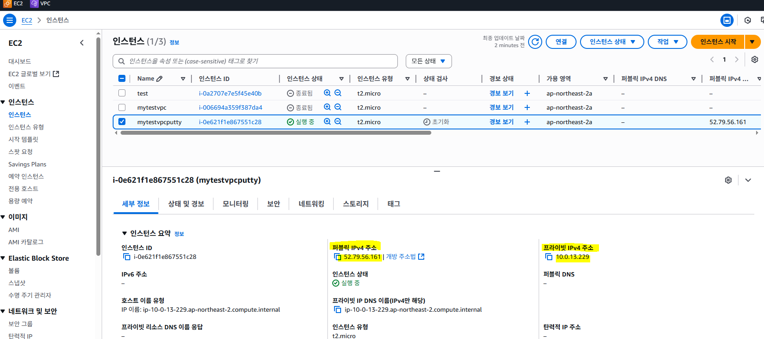Toggle the select-all instances checkbox
Image resolution: width=764 pixels, height=339 pixels.
(x=122, y=78)
